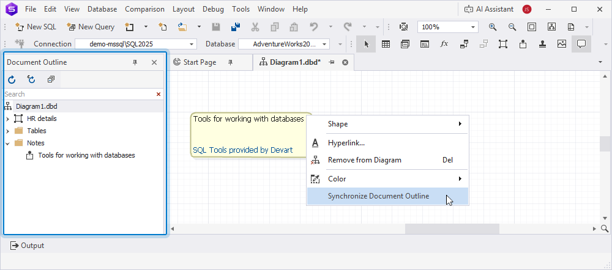Screen dimensions: 612x270
Task: Open the 100% zoom level combo box
Action: (x=448, y=27)
